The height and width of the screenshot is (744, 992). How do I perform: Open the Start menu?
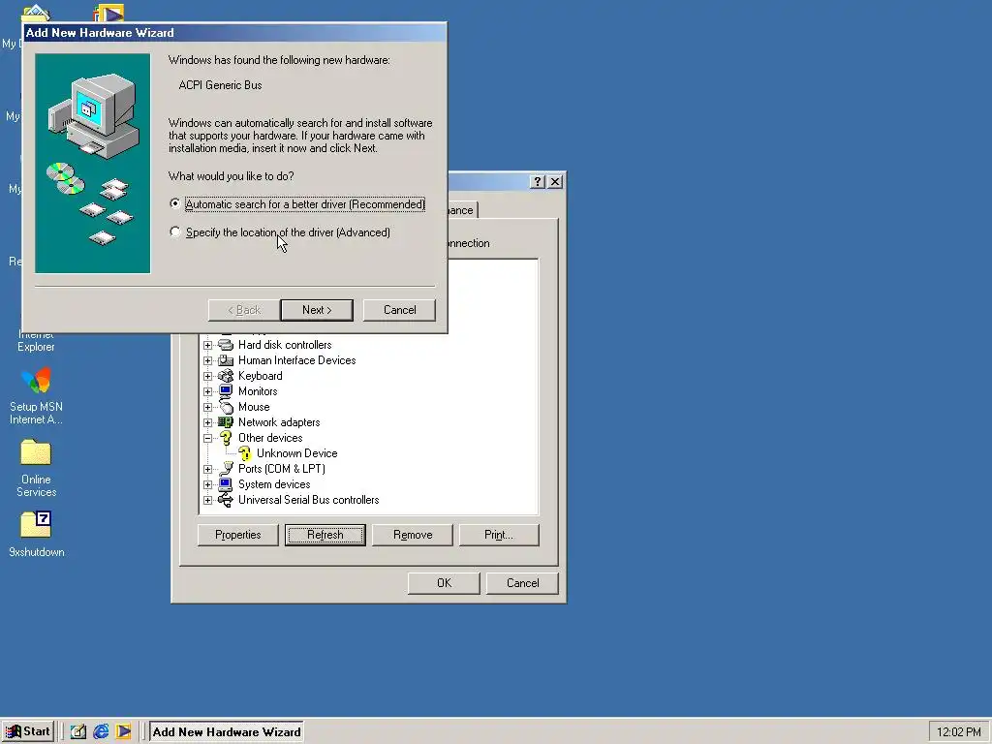point(28,732)
